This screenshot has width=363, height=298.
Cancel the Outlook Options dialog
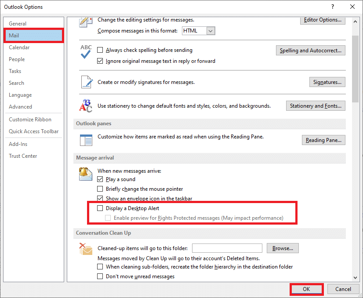tap(343, 289)
